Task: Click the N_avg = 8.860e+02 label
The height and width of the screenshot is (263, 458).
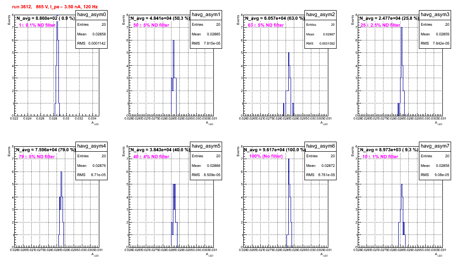Action: click(x=46, y=18)
